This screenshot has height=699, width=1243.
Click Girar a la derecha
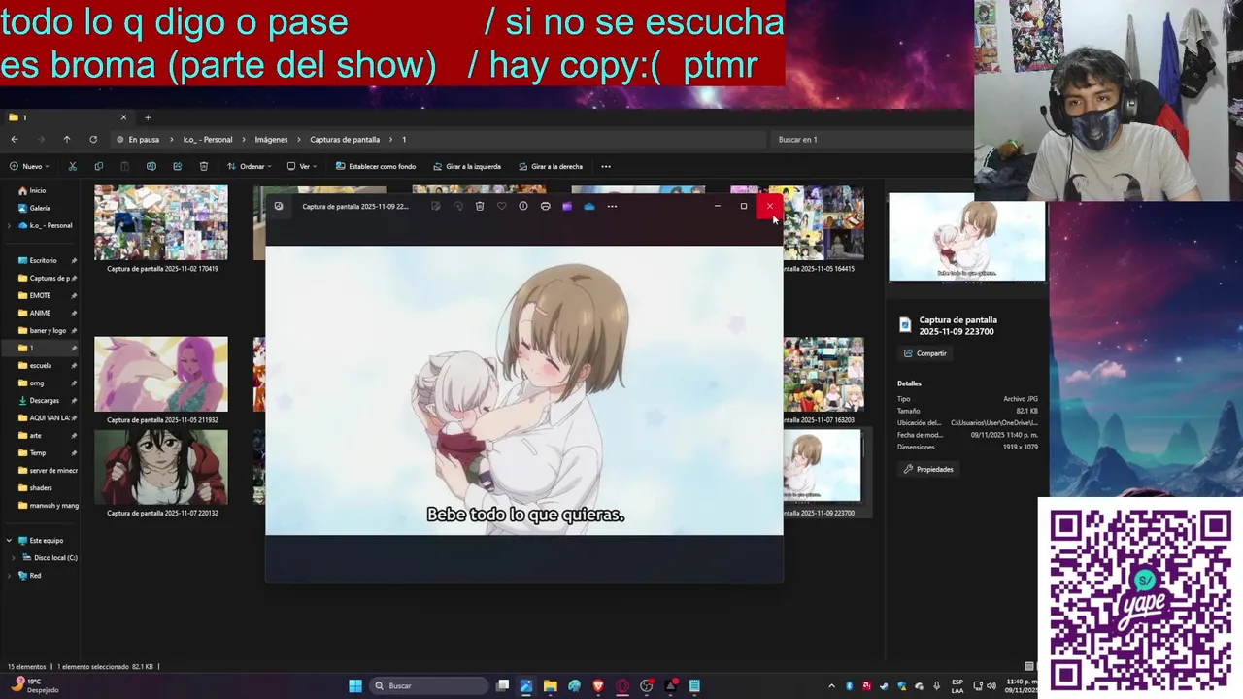point(550,166)
